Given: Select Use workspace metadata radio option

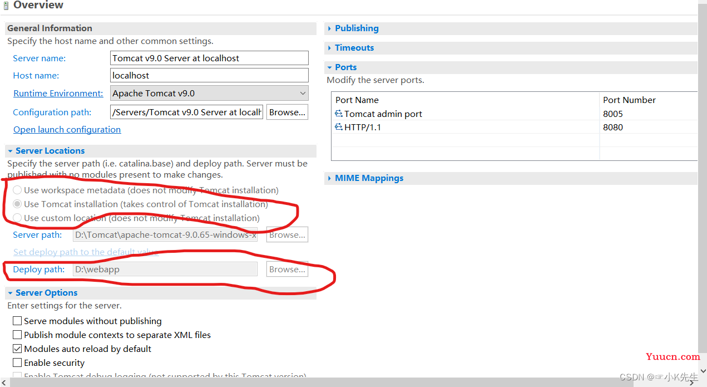Looking at the screenshot, I should tap(17, 190).
